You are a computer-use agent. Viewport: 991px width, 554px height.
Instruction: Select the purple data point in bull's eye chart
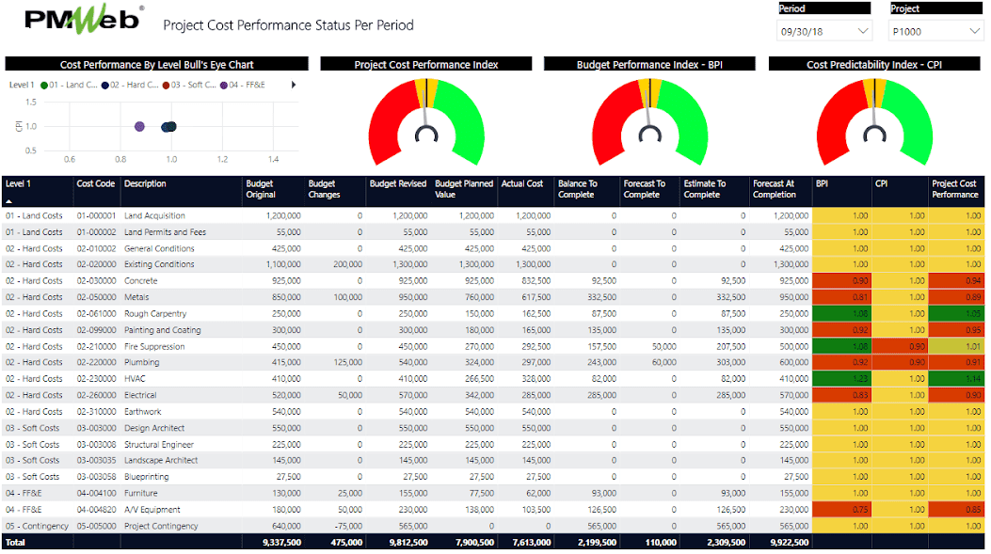tap(139, 126)
